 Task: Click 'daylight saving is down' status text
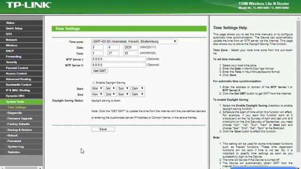pyautogui.click(x=106, y=100)
